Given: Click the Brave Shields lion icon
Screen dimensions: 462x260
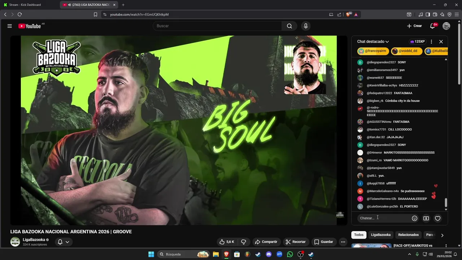Looking at the screenshot, I should pos(348,14).
